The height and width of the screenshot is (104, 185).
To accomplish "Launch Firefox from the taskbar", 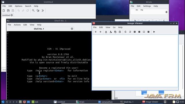I will point(24,102).
